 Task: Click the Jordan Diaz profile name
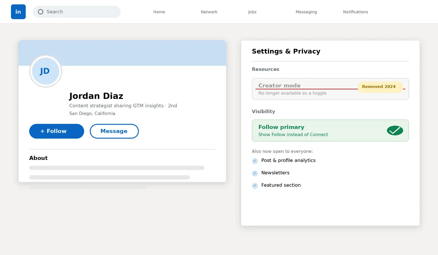(96, 96)
